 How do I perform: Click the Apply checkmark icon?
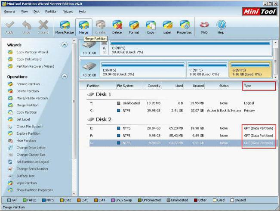click(x=9, y=25)
